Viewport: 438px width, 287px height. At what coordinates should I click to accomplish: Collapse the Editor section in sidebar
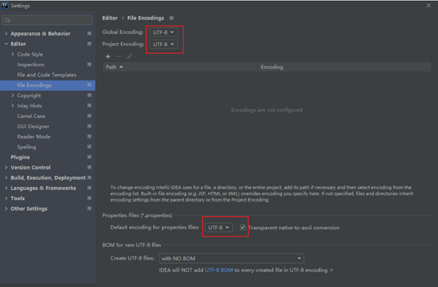coord(6,44)
